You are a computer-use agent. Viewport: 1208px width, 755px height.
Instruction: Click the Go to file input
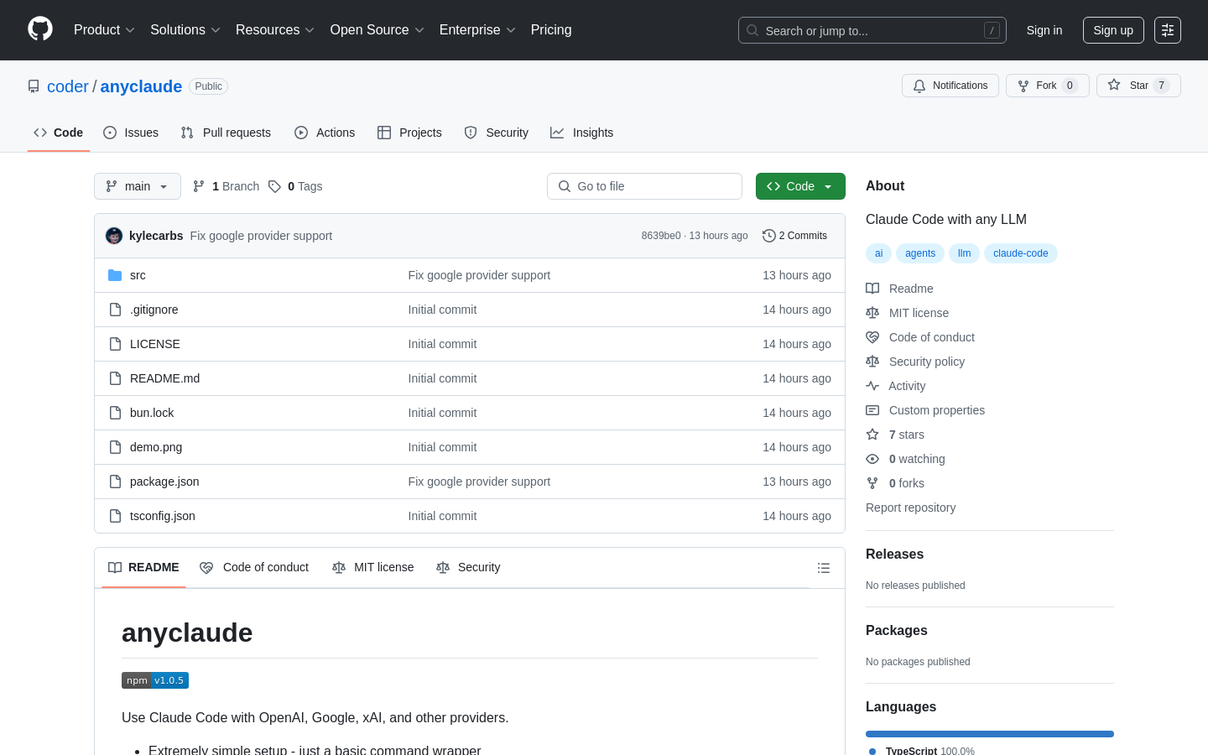coord(644,186)
